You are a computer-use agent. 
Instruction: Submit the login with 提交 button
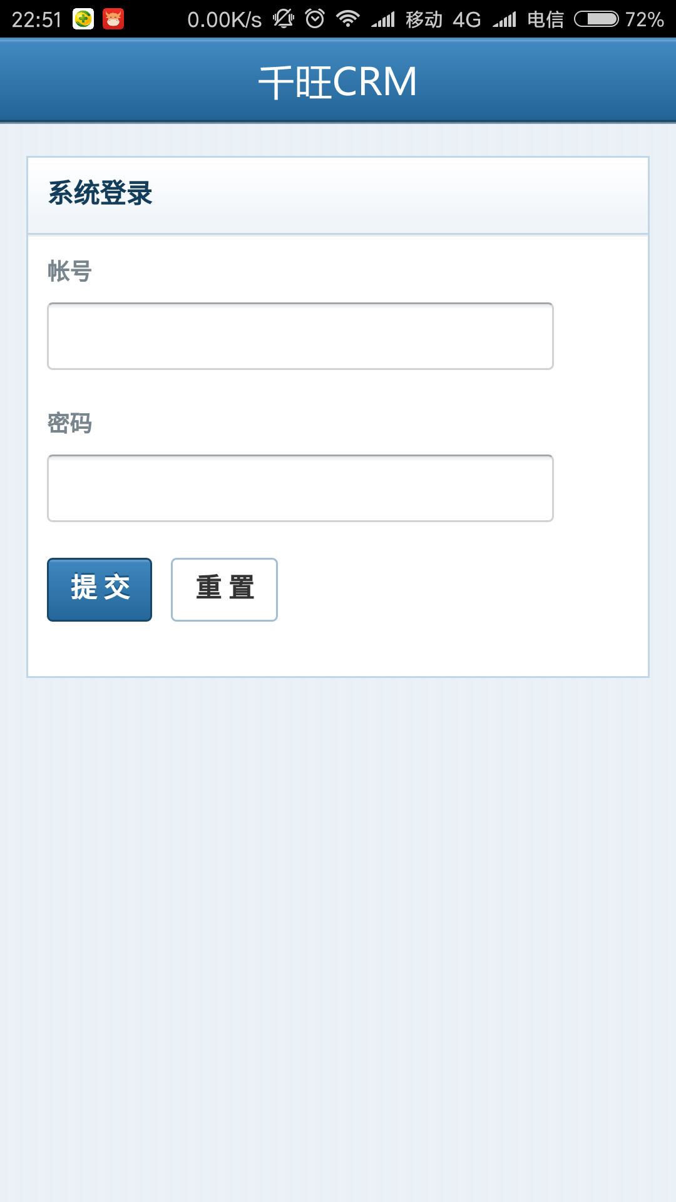point(100,590)
